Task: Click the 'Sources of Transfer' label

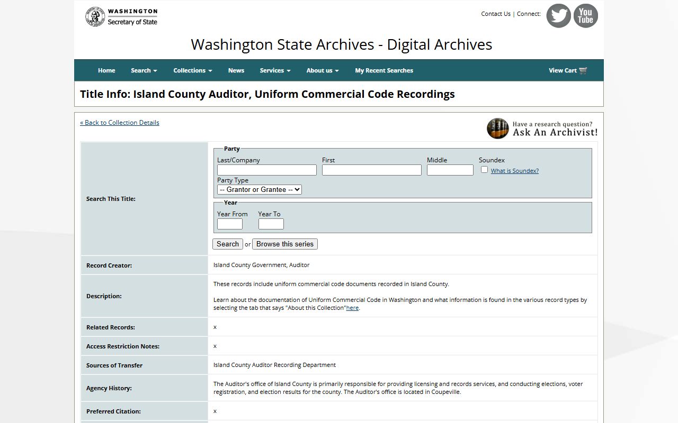Action: (114, 365)
